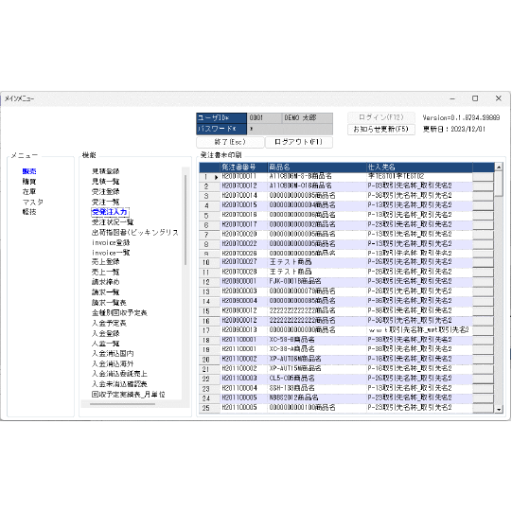Open 受発注入力 from the function list
This screenshot has width=512, height=512.
pos(110,212)
